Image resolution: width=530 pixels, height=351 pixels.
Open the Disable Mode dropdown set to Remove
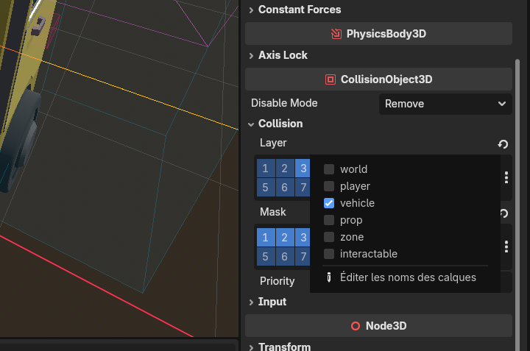445,104
